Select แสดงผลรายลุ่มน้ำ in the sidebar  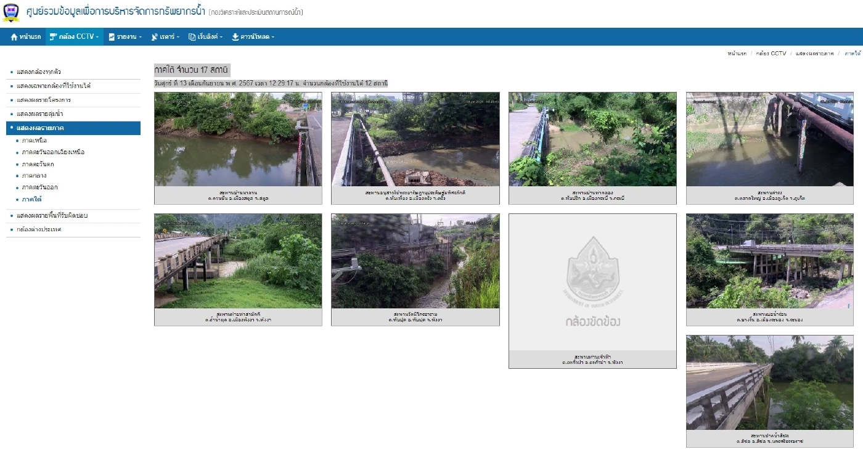pos(40,114)
